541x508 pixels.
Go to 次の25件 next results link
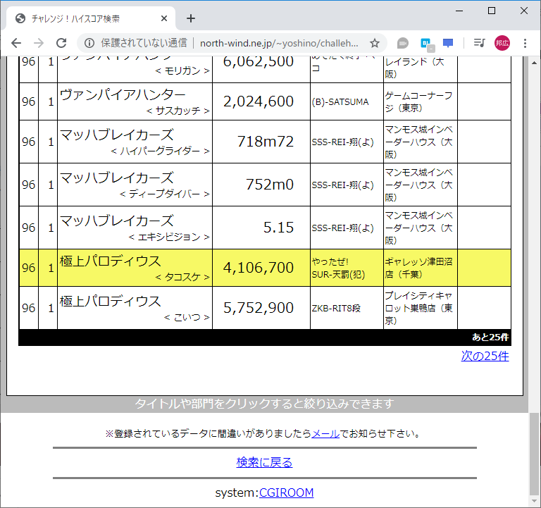485,356
